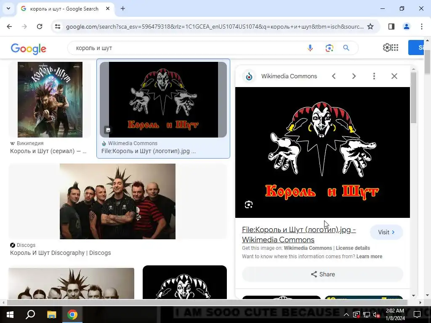Open the Chrome profile avatar
The image size is (431, 323).
(x=406, y=26)
